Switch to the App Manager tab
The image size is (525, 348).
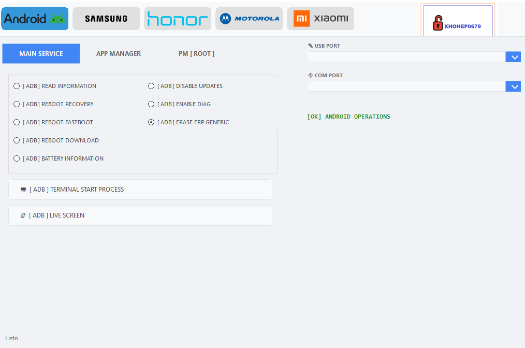[x=119, y=54]
